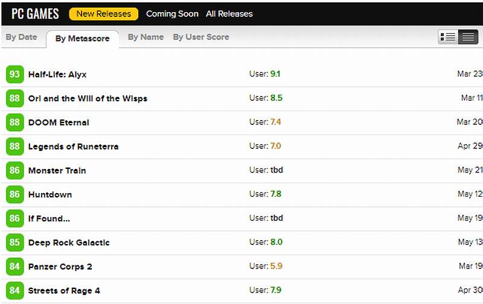The height and width of the screenshot is (304, 483).
Task: Select the New Releases filter
Action: pyautogui.click(x=103, y=14)
